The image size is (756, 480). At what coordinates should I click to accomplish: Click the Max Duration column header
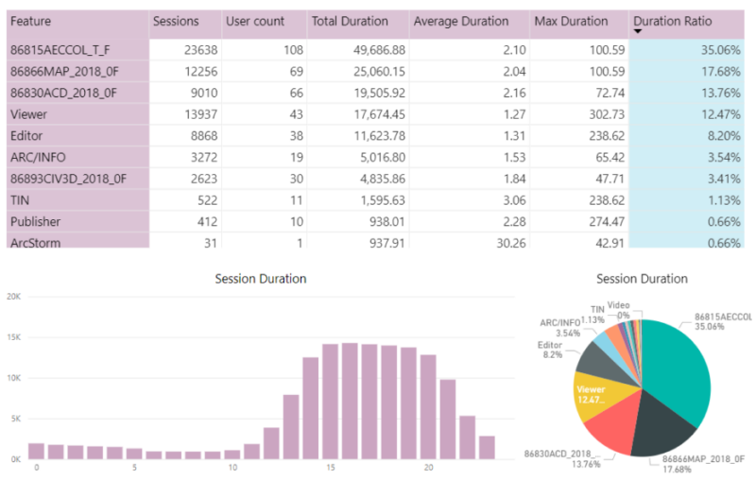[572, 21]
